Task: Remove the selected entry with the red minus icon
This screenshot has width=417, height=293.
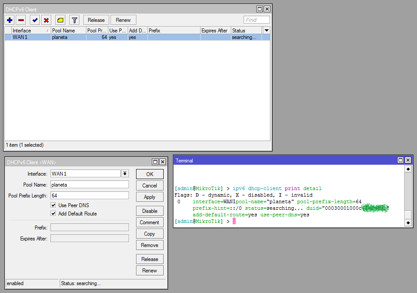Action: pyautogui.click(x=21, y=20)
